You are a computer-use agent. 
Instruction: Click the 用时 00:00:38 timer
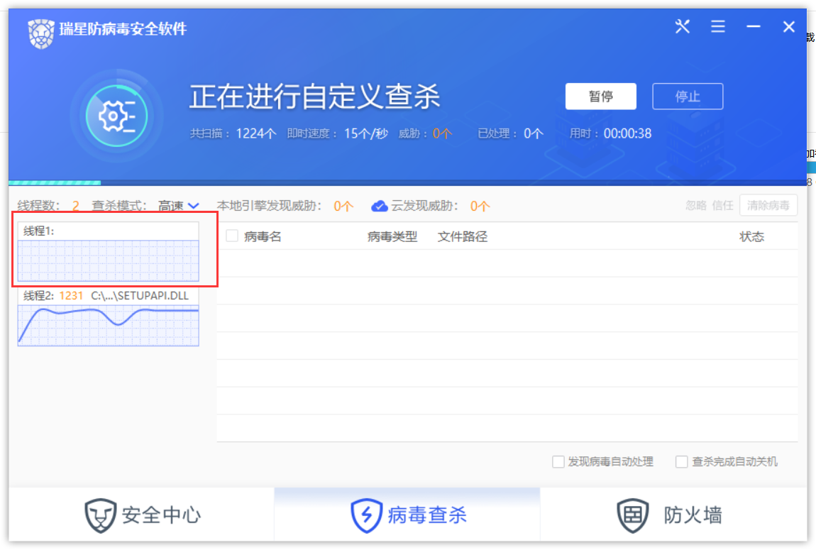point(628,133)
